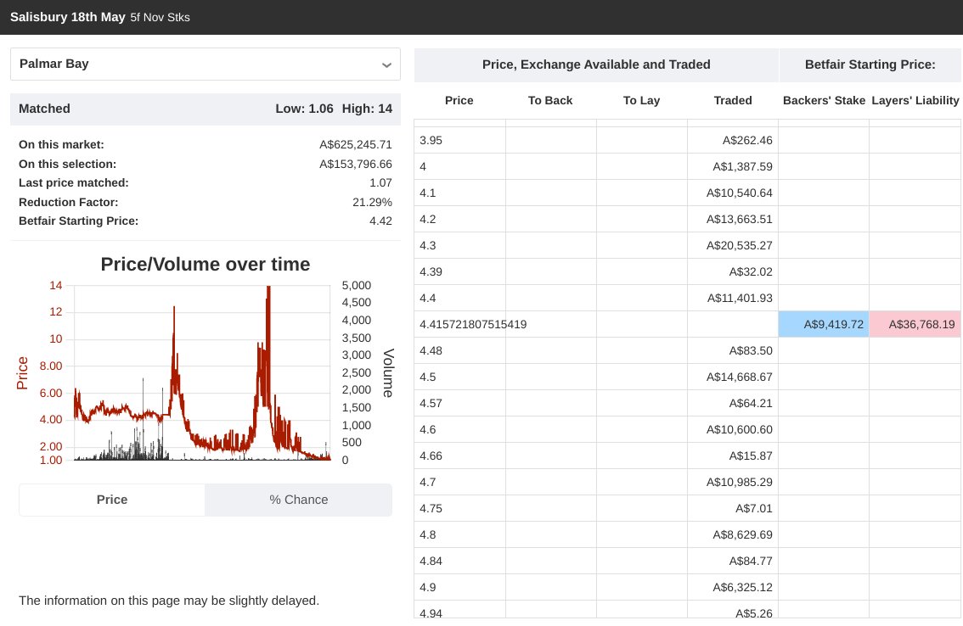This screenshot has width=963, height=626.
Task: Select the 4.6 price row
Action: coord(687,429)
